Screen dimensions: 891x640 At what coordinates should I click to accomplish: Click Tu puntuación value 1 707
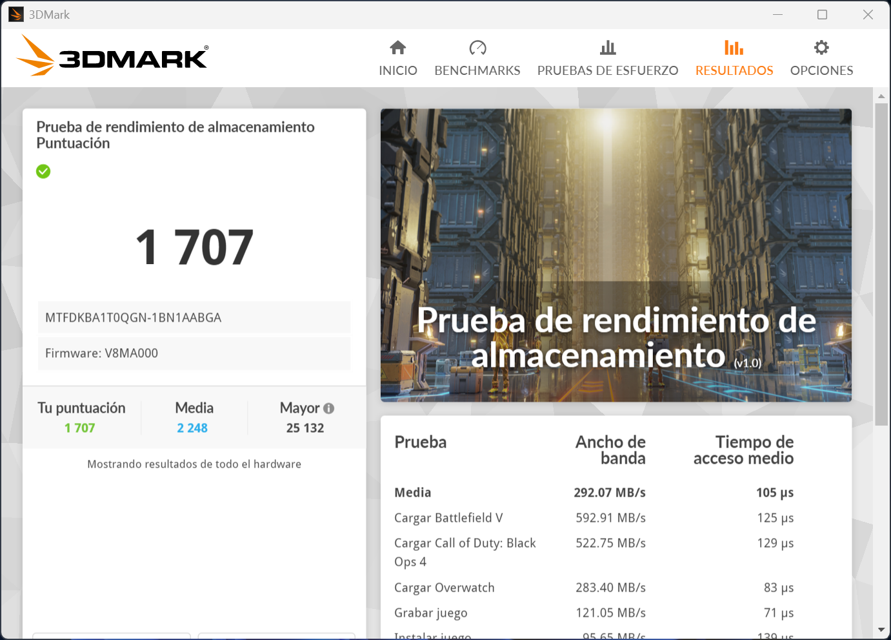(80, 428)
